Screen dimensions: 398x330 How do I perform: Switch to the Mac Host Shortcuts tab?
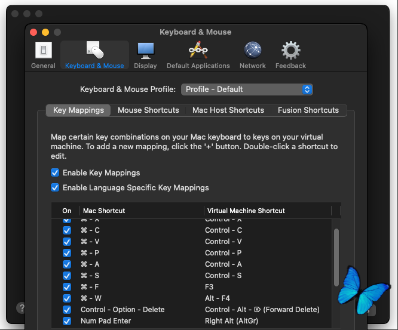point(228,110)
